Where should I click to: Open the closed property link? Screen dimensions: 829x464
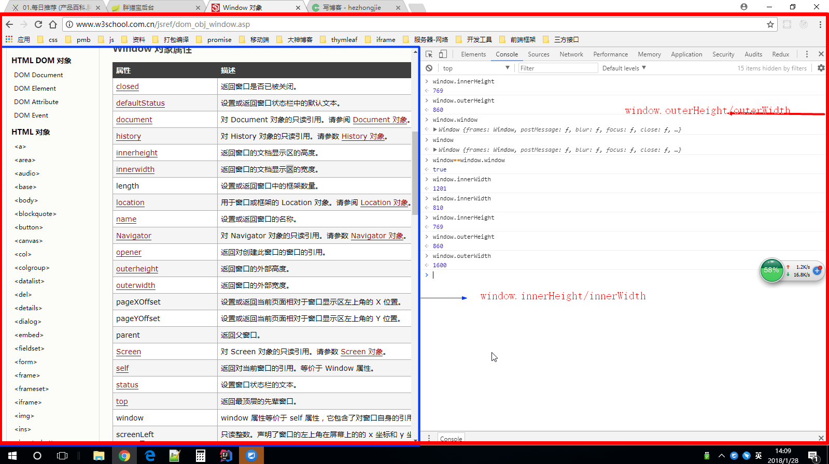[x=128, y=86]
